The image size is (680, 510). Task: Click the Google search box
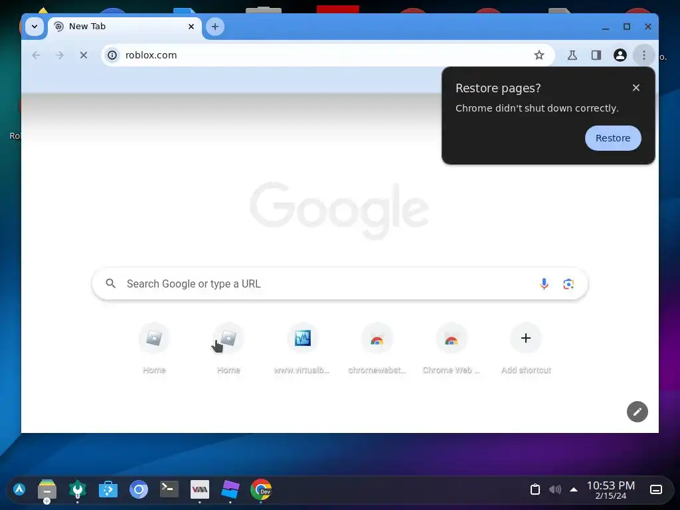pyautogui.click(x=339, y=284)
